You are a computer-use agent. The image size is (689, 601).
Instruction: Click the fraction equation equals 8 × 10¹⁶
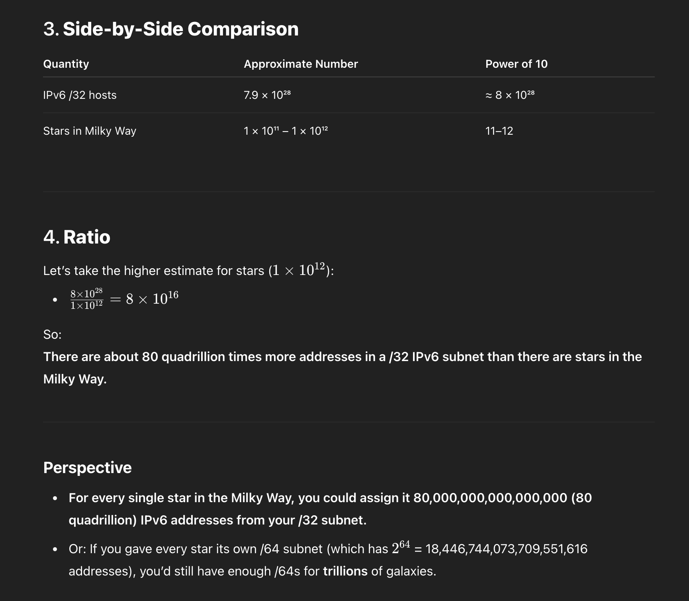[x=124, y=299]
